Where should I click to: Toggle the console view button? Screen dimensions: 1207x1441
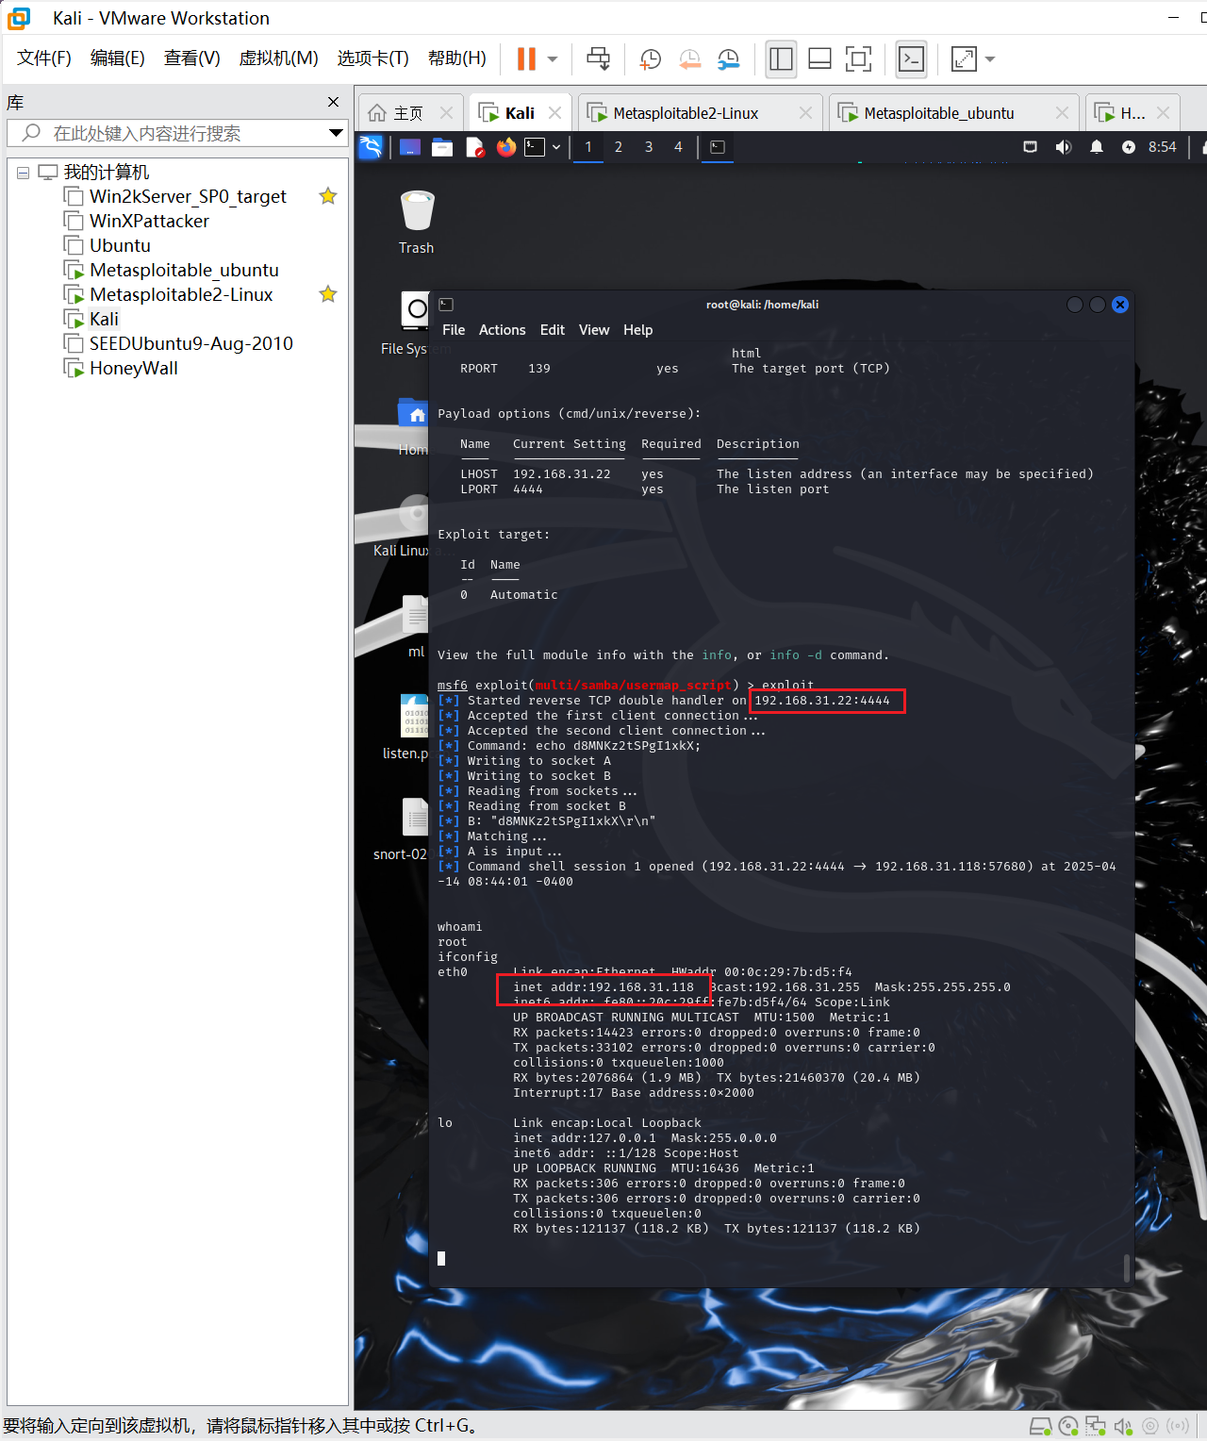[x=911, y=58]
